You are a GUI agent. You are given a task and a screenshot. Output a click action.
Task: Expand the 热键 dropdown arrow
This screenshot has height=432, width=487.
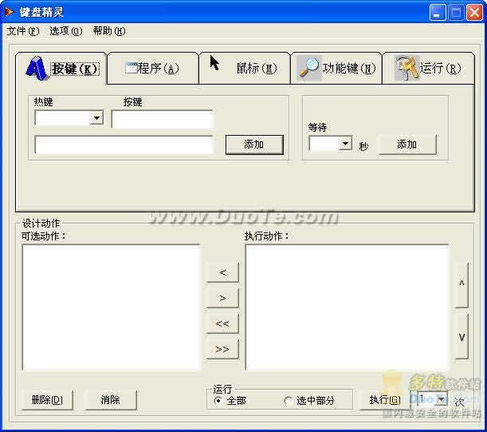96,118
